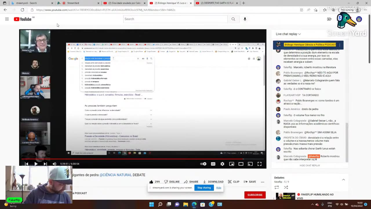Add page to favorites star icon
The image size is (371, 209).
[x=316, y=10]
